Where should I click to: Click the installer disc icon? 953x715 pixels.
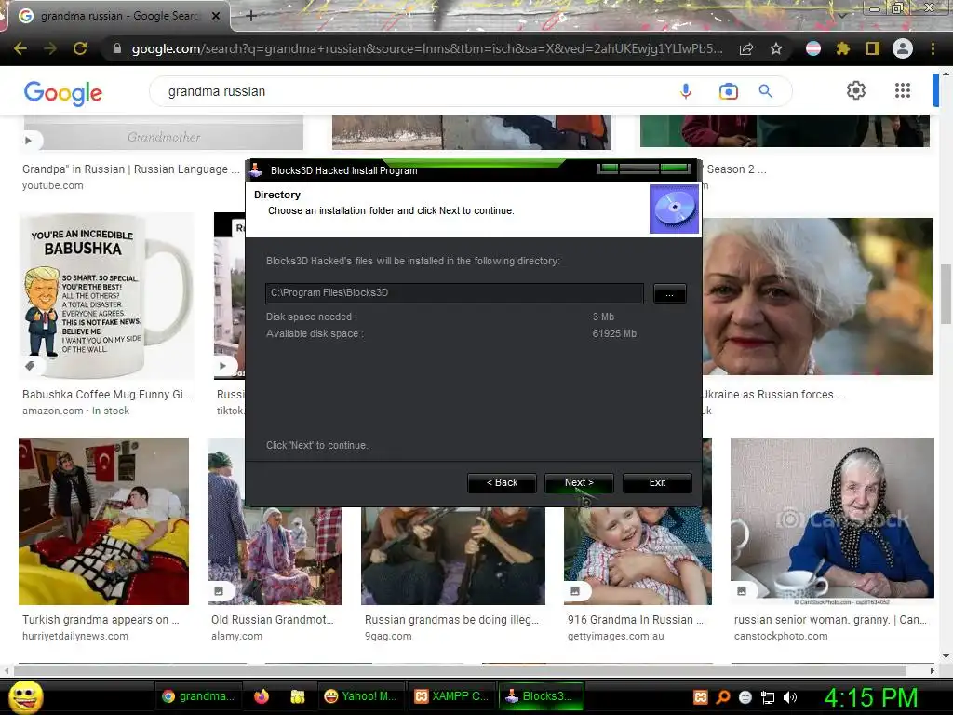coord(674,209)
